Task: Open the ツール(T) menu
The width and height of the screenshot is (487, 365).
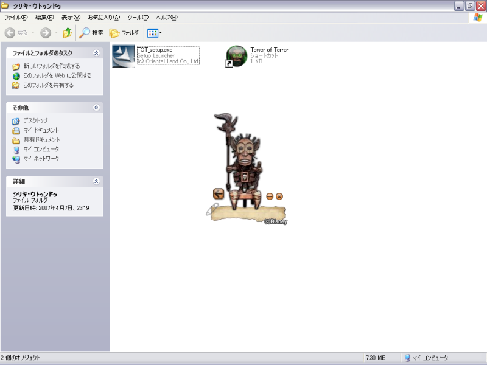Action: [138, 18]
